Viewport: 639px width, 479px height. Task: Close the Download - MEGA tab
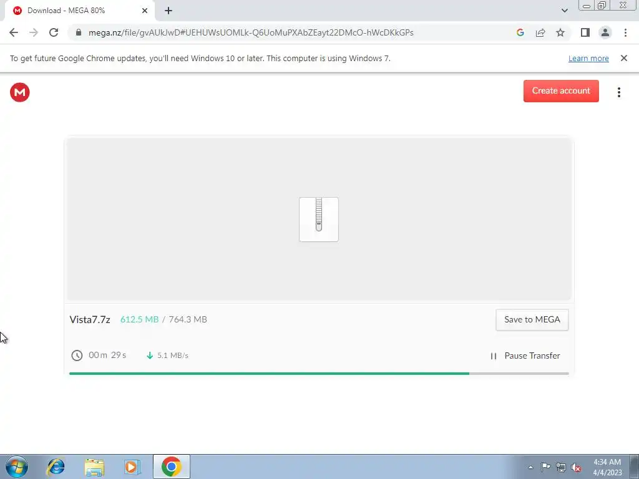coord(145,11)
